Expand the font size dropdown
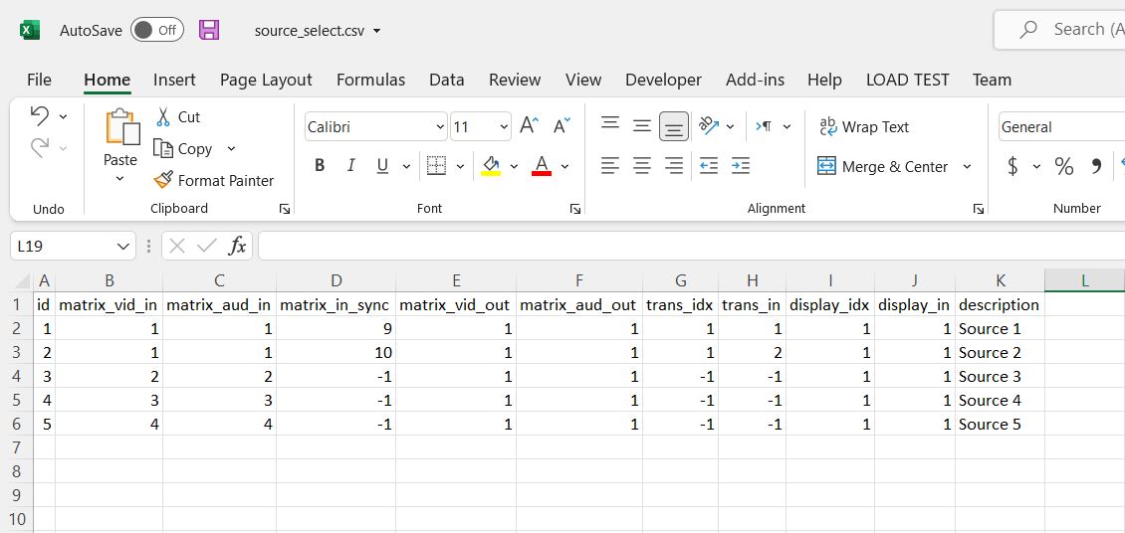The height and width of the screenshot is (533, 1125). pos(504,127)
